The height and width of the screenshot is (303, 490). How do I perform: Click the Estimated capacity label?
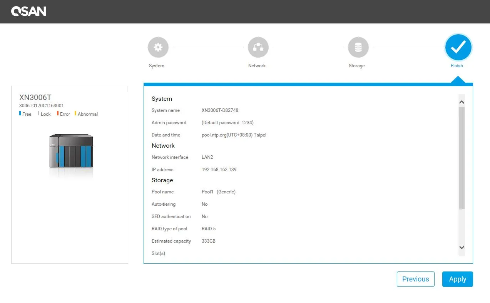tap(171, 241)
